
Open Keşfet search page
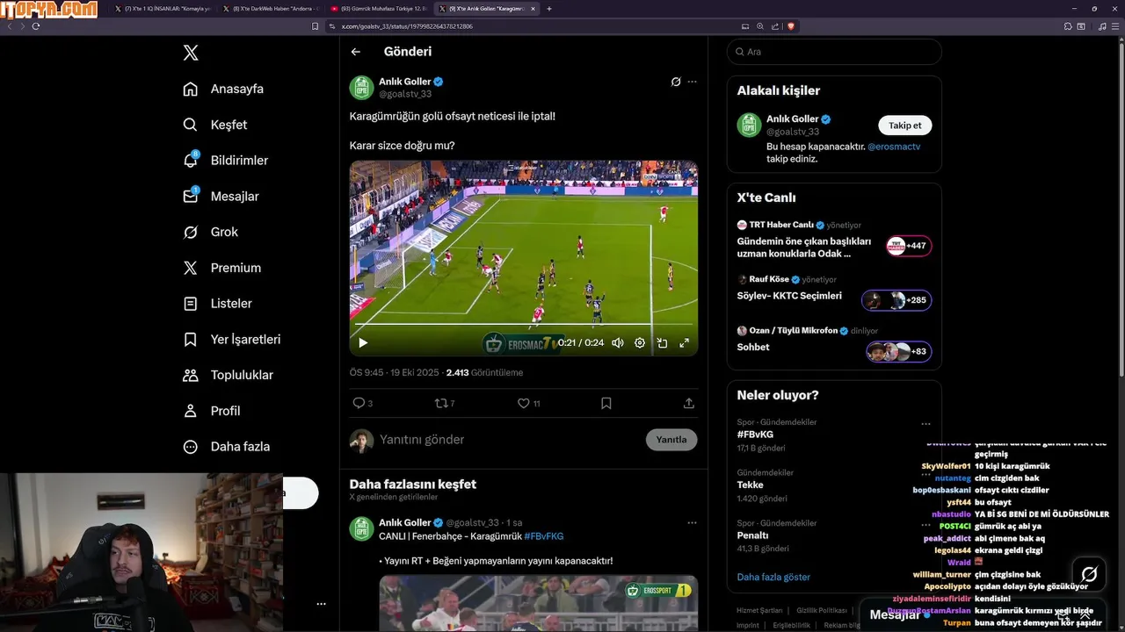click(x=215, y=125)
